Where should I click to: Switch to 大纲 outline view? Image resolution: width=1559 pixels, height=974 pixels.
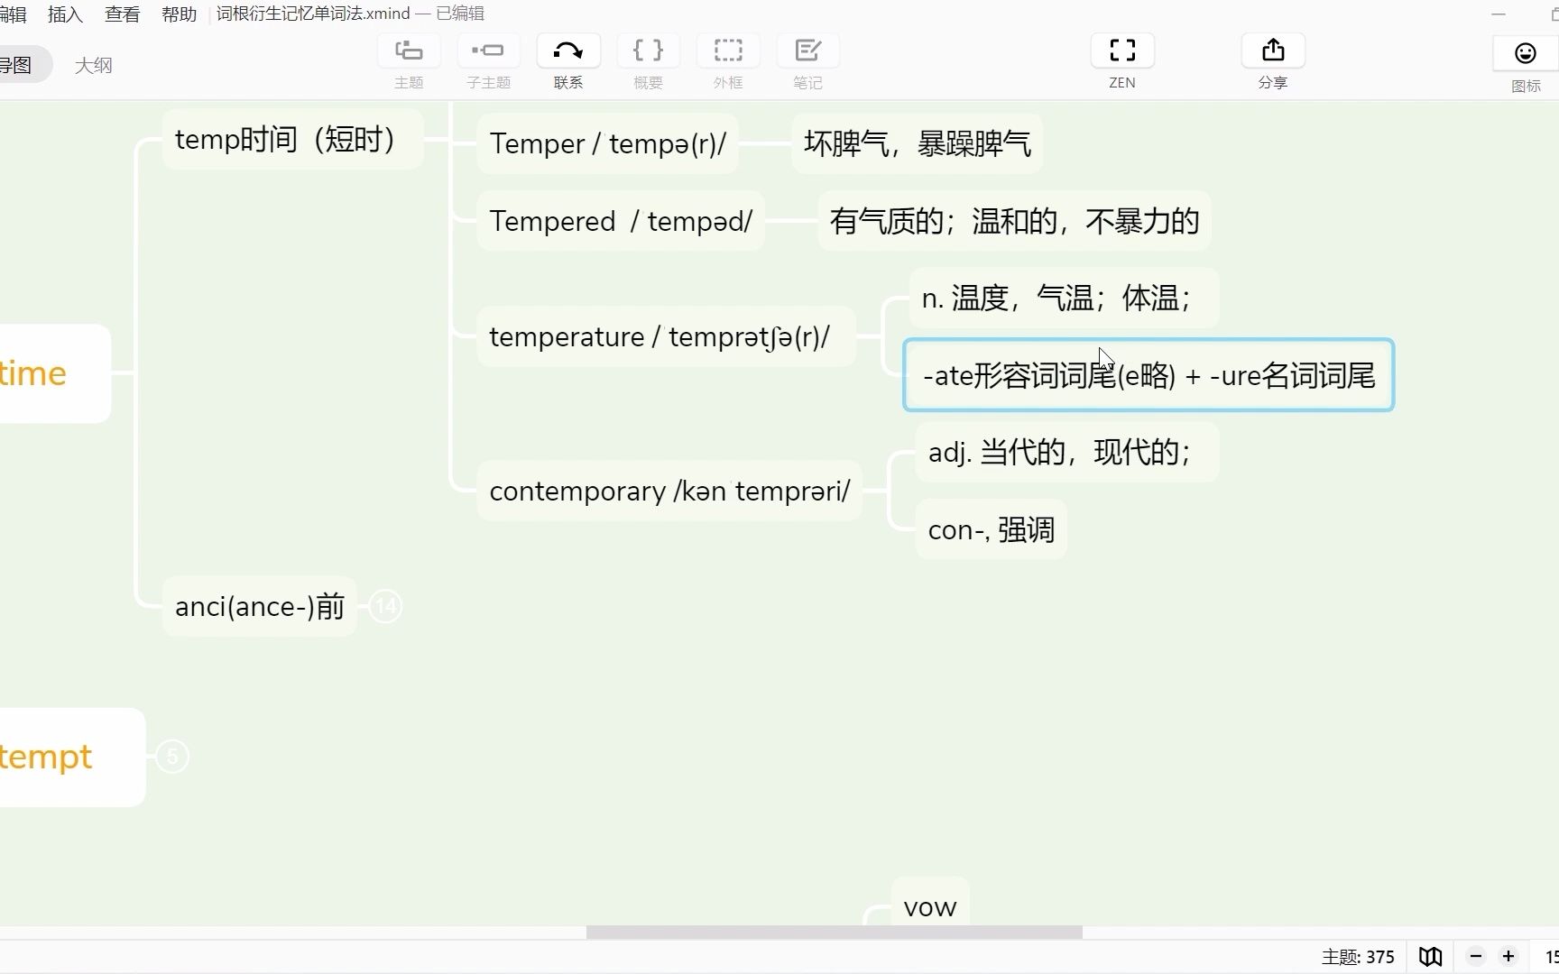93,65
